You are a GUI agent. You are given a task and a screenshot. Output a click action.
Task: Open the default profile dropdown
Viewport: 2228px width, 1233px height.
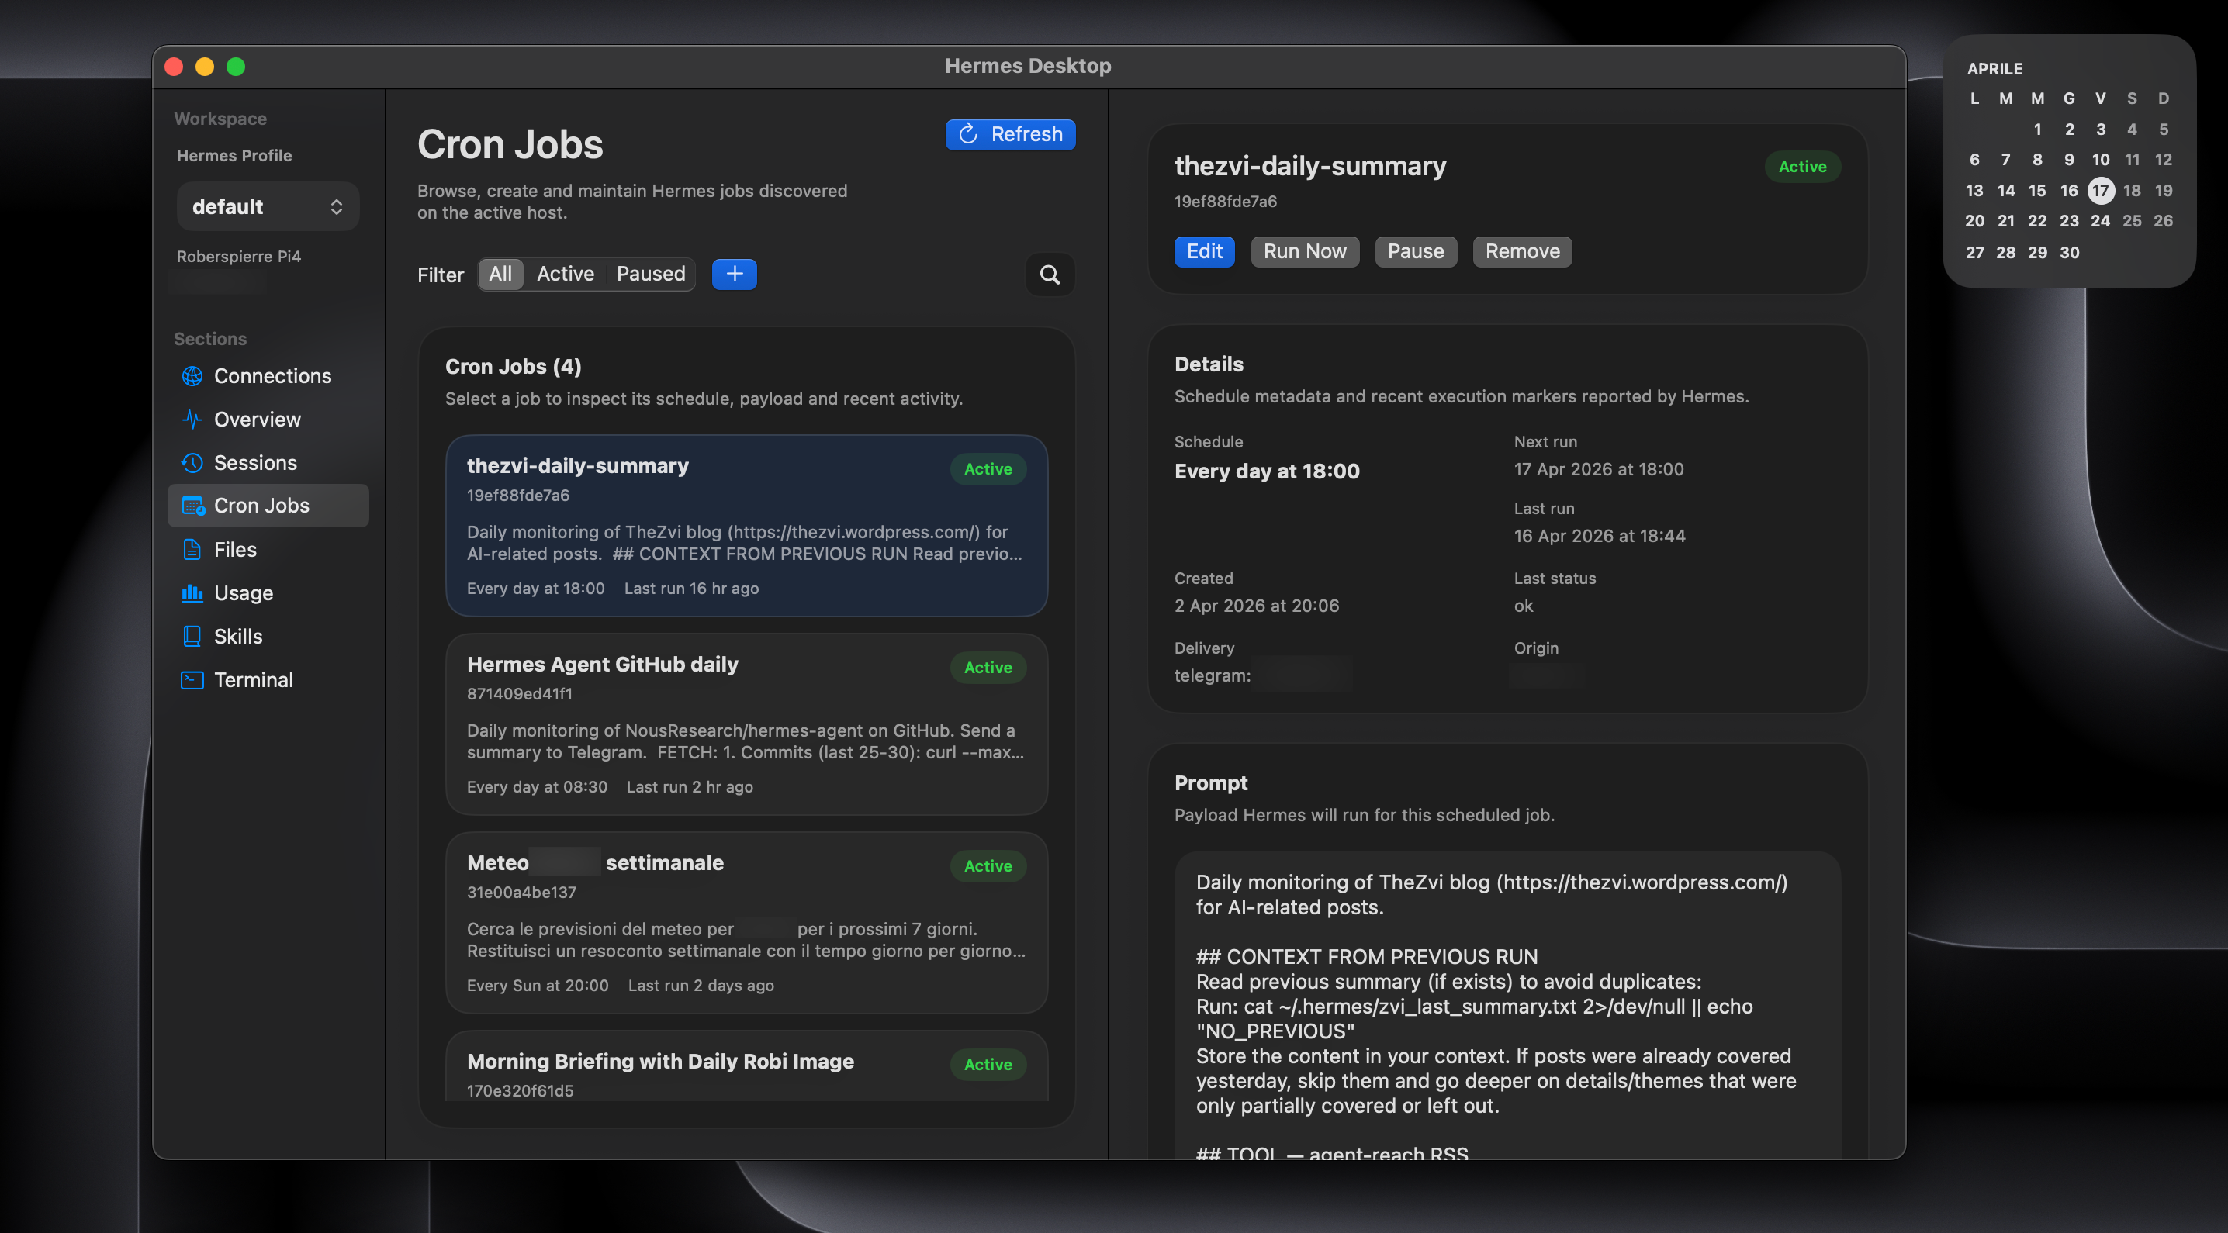(268, 205)
